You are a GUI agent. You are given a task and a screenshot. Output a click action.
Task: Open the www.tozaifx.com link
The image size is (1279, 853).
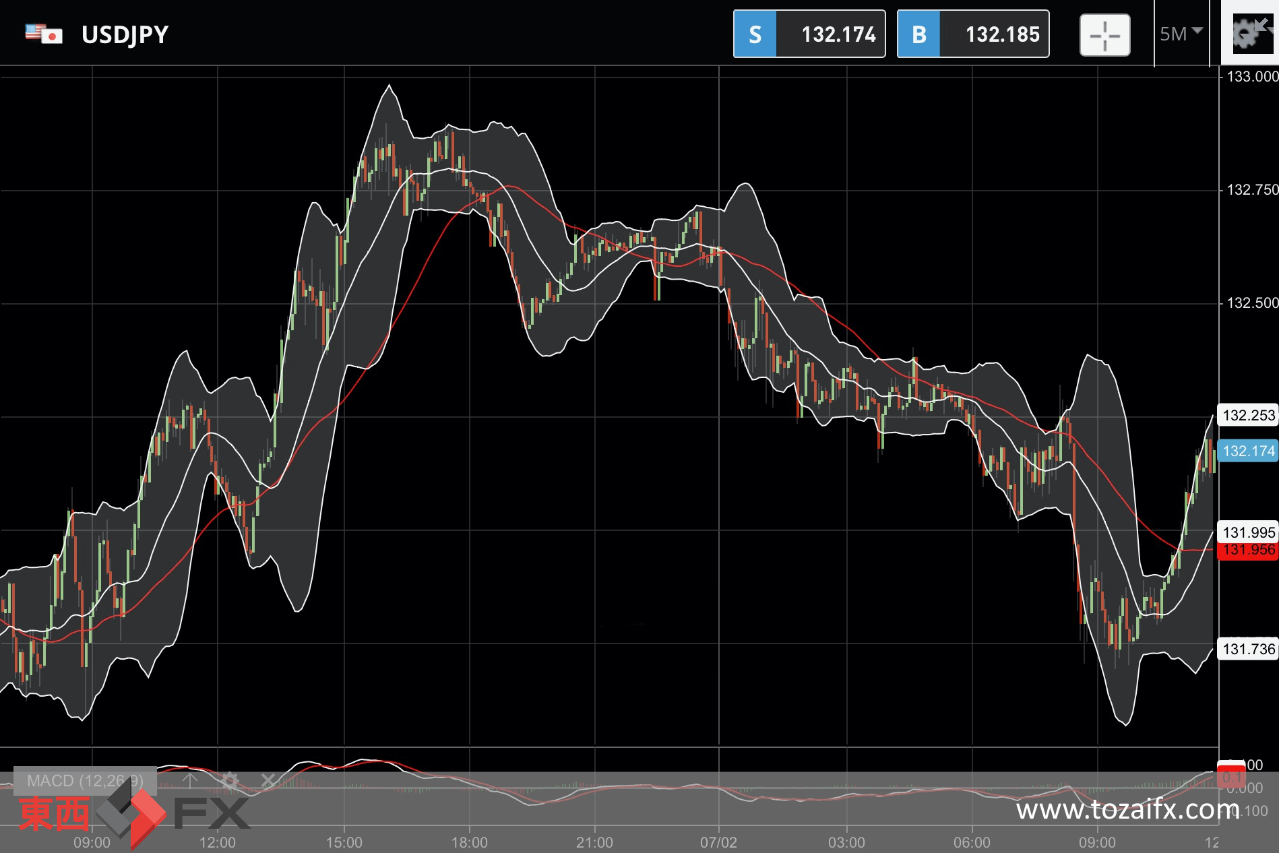1127,809
